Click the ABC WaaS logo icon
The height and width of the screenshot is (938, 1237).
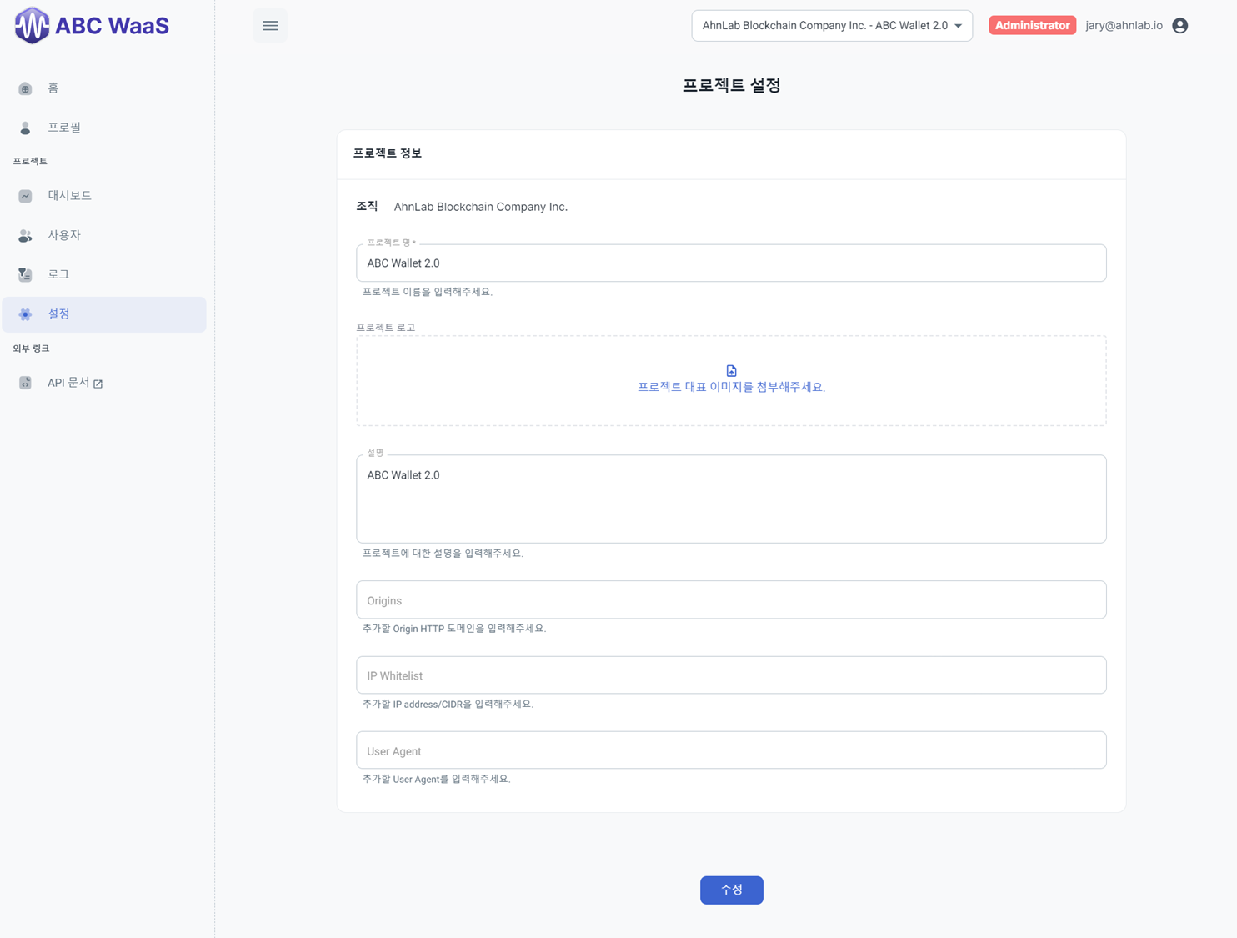(x=32, y=25)
